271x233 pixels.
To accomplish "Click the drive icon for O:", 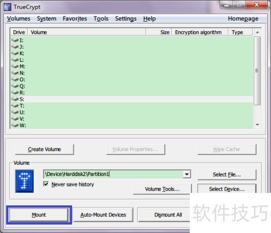I will (15, 80).
